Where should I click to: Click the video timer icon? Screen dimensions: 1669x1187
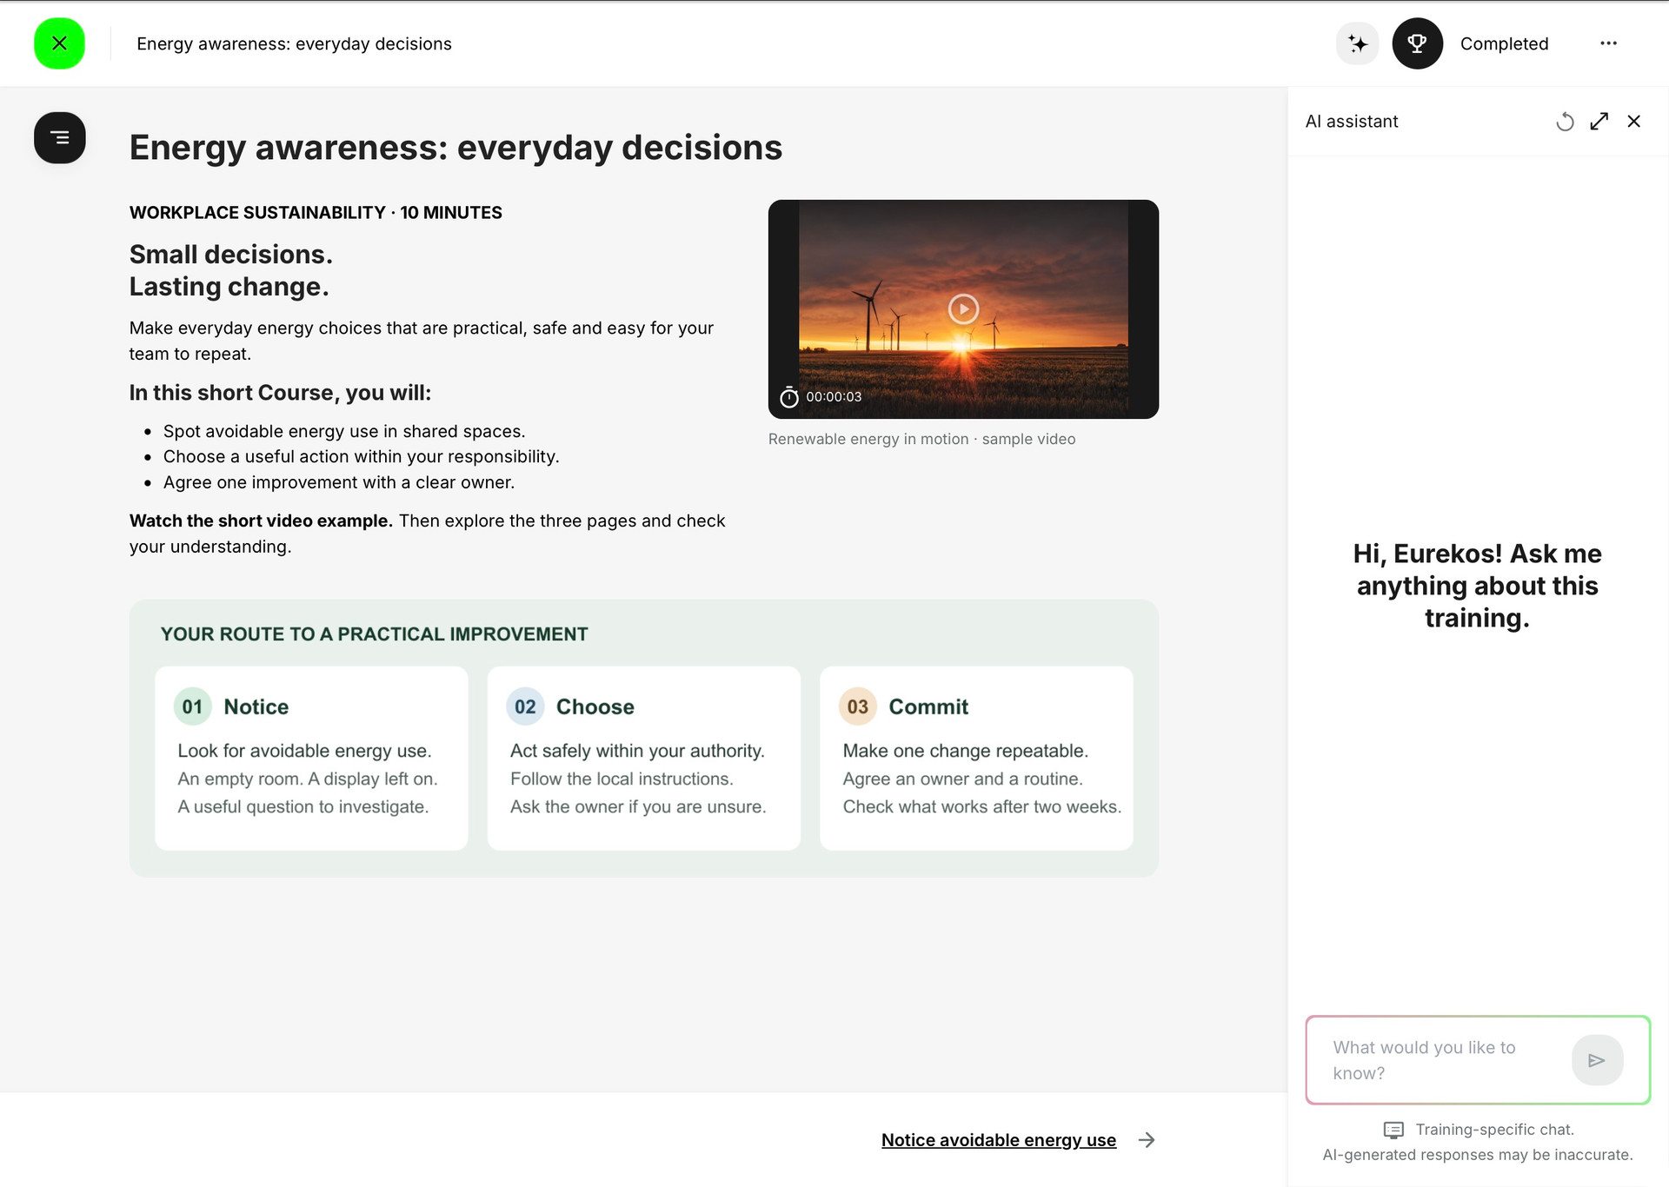pos(788,397)
